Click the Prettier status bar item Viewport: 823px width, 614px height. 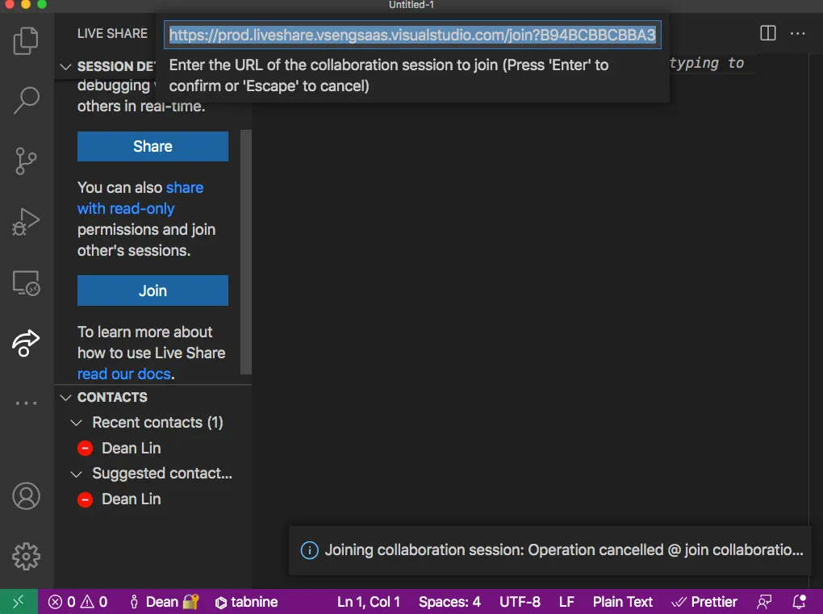(x=704, y=602)
